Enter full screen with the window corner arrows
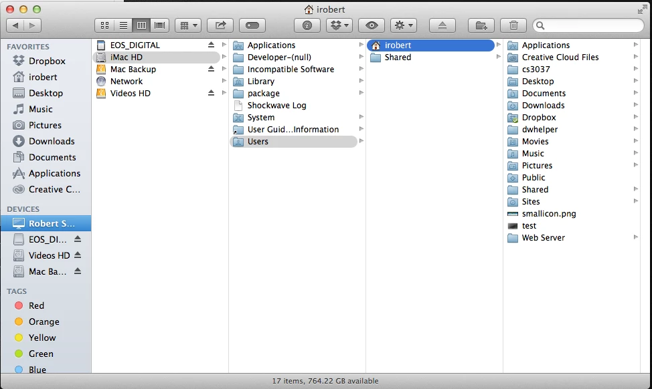Image resolution: width=652 pixels, height=389 pixels. (x=642, y=9)
